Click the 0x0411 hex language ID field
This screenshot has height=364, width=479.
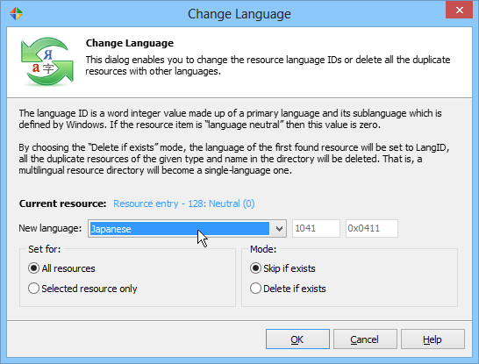pyautogui.click(x=372, y=228)
